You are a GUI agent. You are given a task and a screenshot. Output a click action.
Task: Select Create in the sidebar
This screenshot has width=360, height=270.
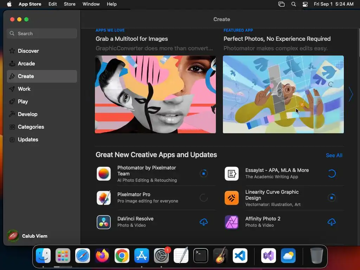pos(42,76)
